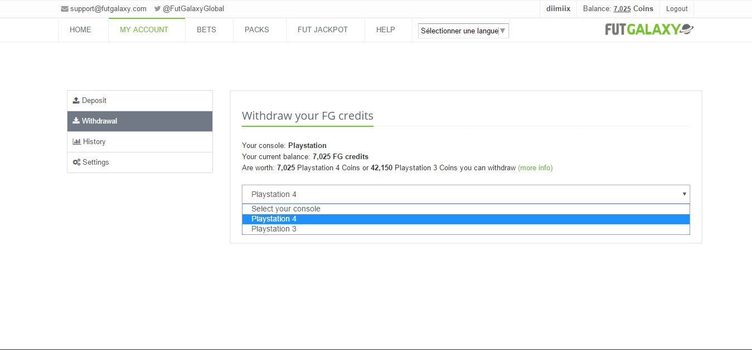Click the Withdraw your FG credits heading

[308, 116]
